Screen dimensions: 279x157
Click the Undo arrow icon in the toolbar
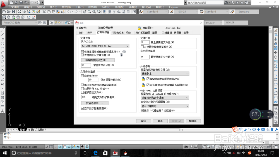(x=69, y=12)
